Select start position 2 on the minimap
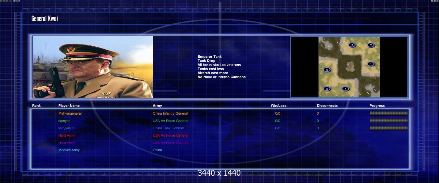Screen dimensions: 439x183 click(x=371, y=45)
